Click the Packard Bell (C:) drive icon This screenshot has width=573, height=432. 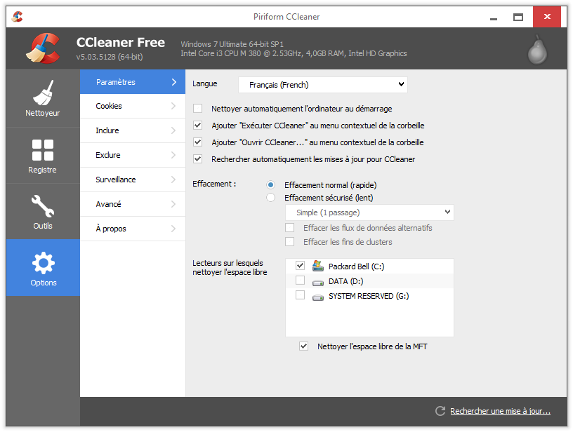(318, 266)
